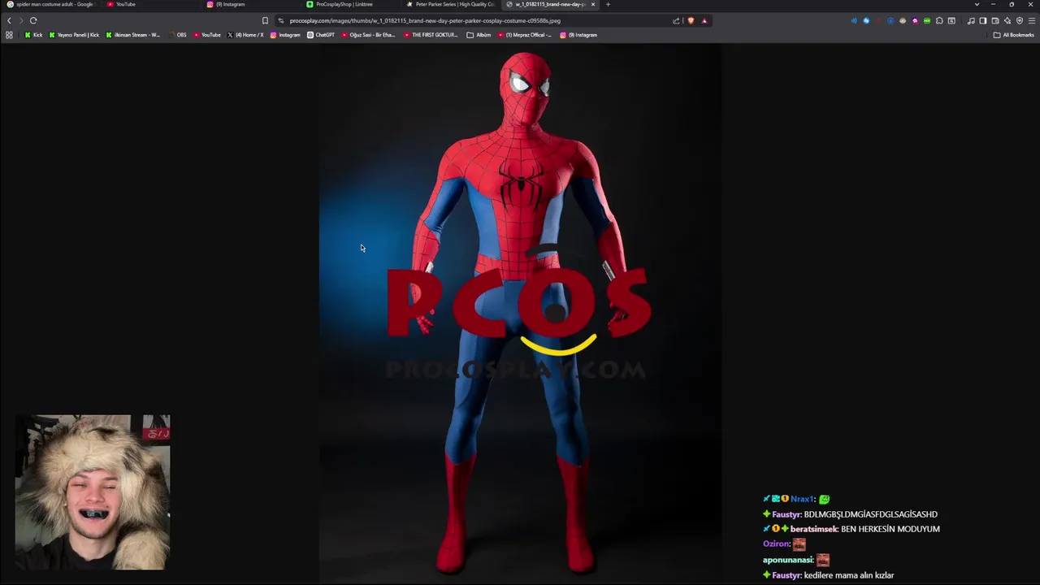The width and height of the screenshot is (1040, 585).
Task: Toggle the browser sidebar panel icon
Action: point(983,20)
